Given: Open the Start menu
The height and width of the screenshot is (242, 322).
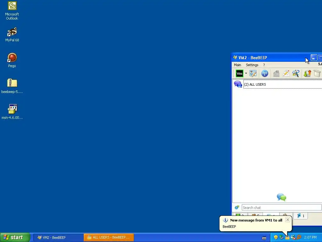Looking at the screenshot, I should pyautogui.click(x=15, y=237).
